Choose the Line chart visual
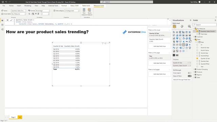The height and width of the screenshot is (122, 217). pos(174,35)
